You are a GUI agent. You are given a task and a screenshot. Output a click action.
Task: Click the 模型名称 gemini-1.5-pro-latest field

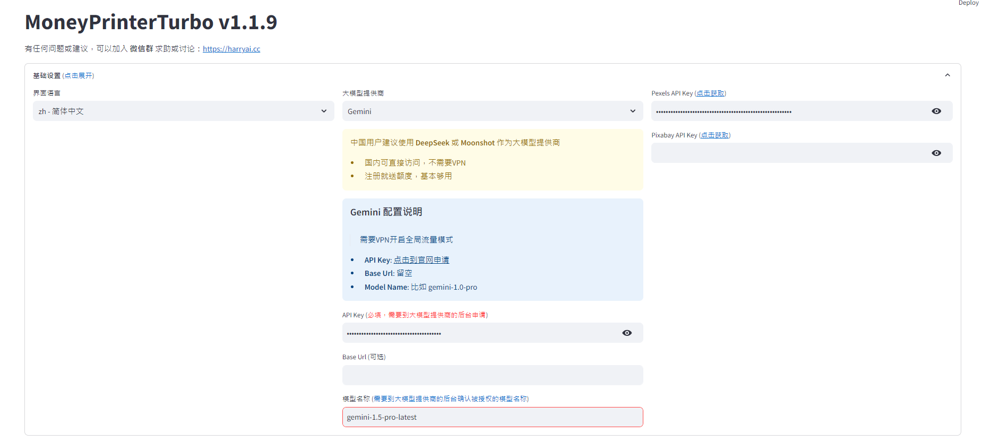pos(493,417)
